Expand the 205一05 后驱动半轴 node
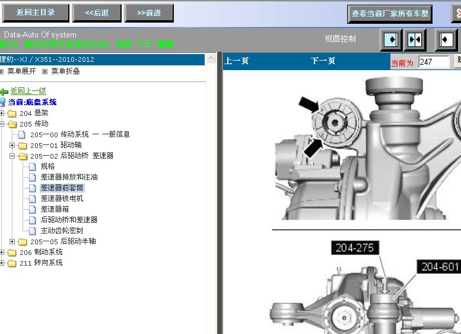Screen dimensions: 461x334 tap(12, 241)
